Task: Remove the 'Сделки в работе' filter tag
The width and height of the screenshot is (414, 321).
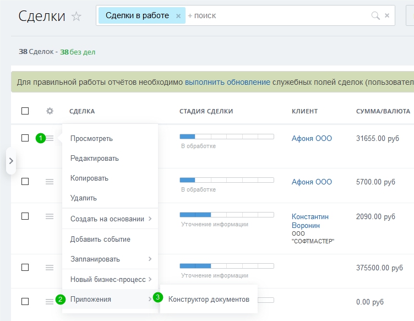Action: (x=178, y=16)
